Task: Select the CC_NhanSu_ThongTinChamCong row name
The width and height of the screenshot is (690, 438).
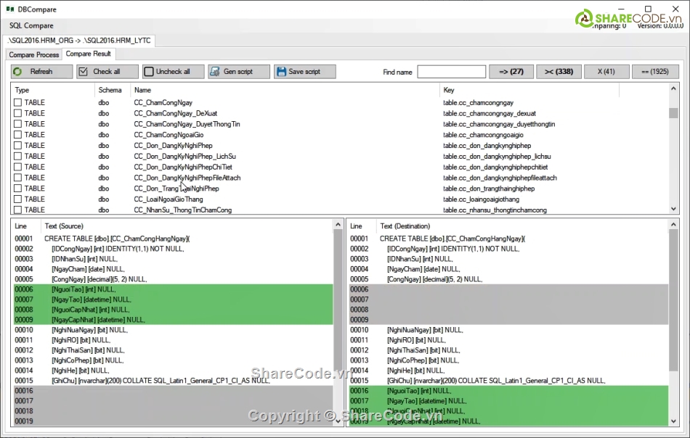Action: (182, 210)
